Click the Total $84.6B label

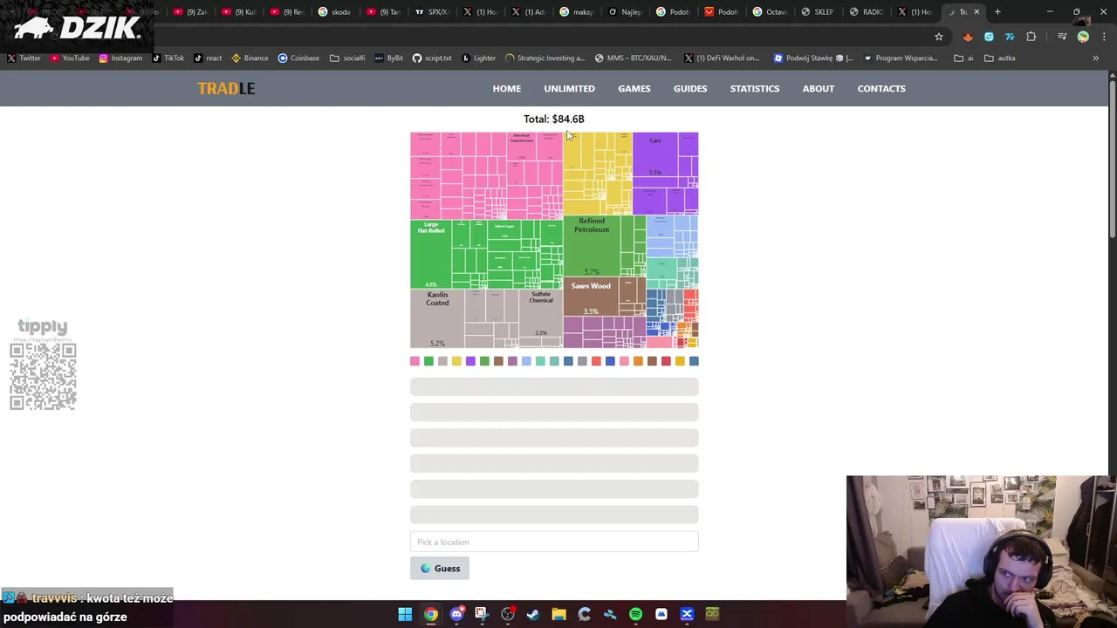coord(554,119)
